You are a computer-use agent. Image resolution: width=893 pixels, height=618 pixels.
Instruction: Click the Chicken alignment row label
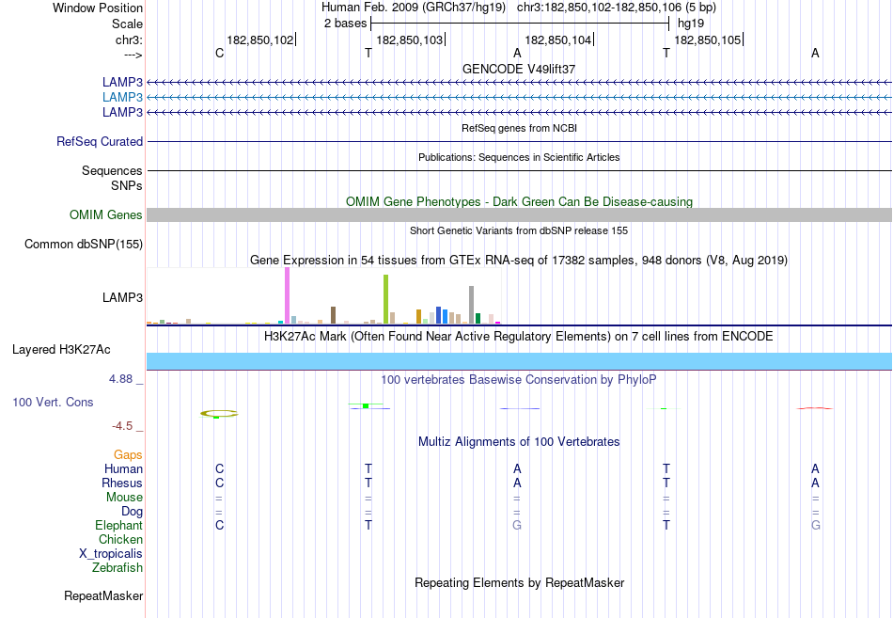coord(120,539)
